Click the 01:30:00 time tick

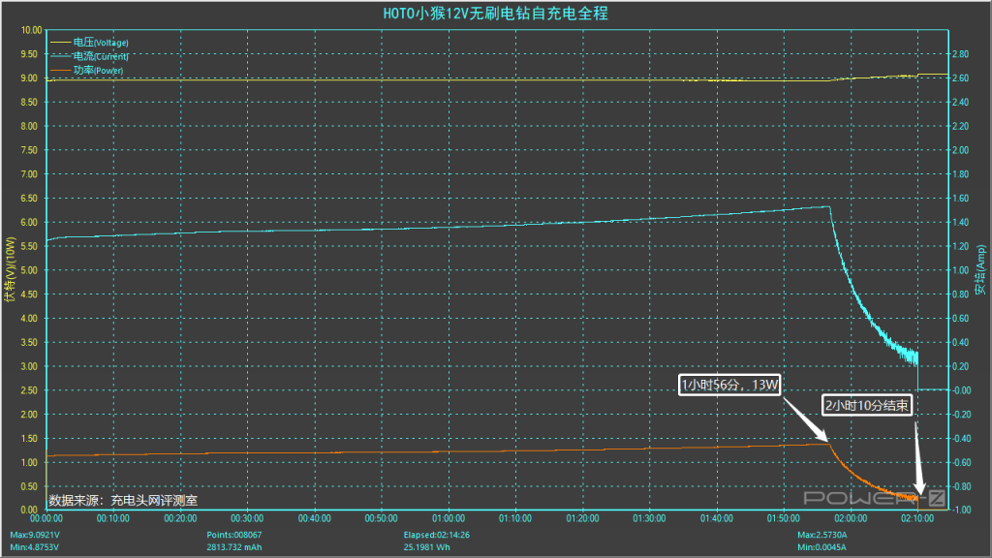point(650,519)
